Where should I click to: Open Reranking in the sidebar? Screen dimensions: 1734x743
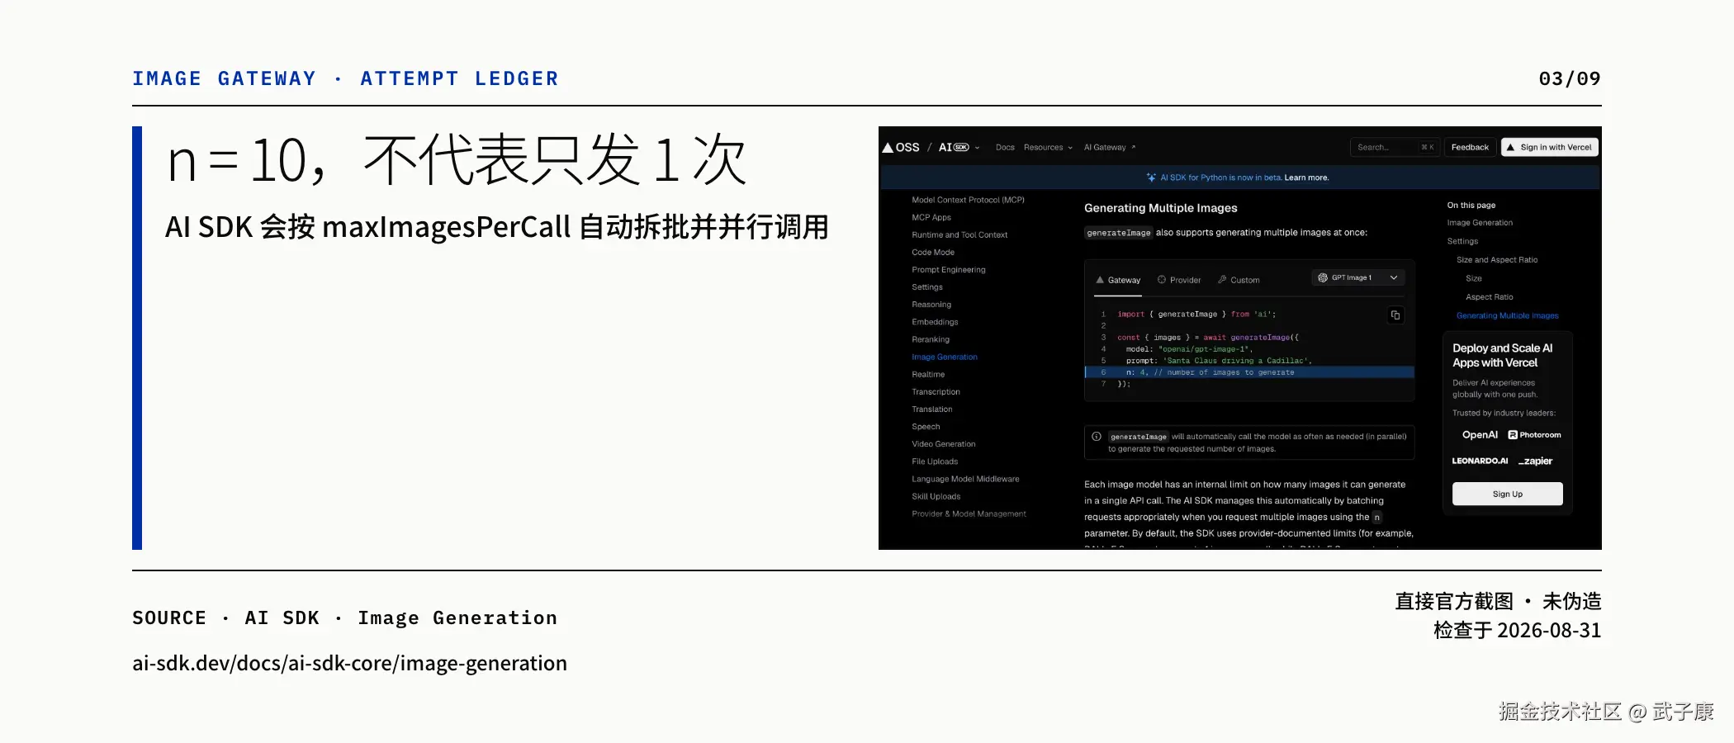[931, 339]
